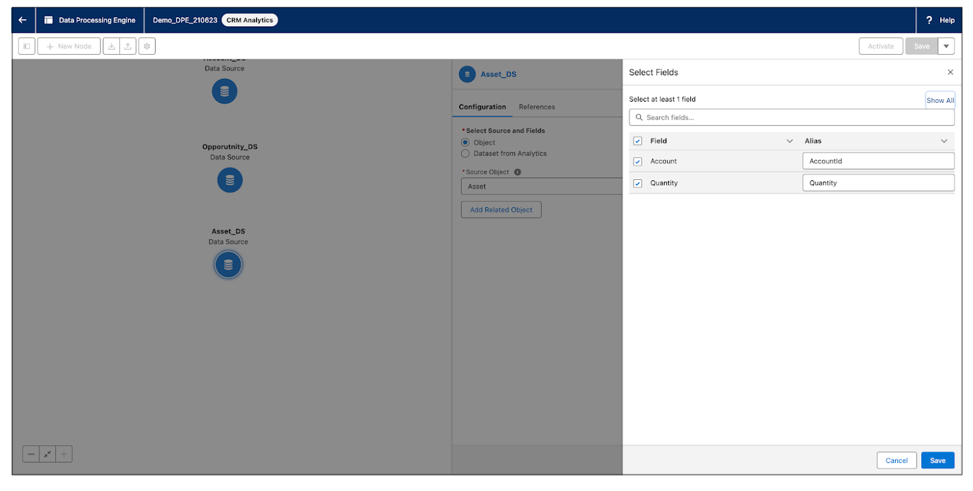Fit the canvas to the screen
Viewport: 973px width, 491px height.
click(x=47, y=454)
